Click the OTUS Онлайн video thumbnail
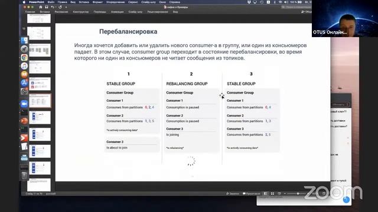Viewport: 378px width, 212px height. [x=345, y=18]
